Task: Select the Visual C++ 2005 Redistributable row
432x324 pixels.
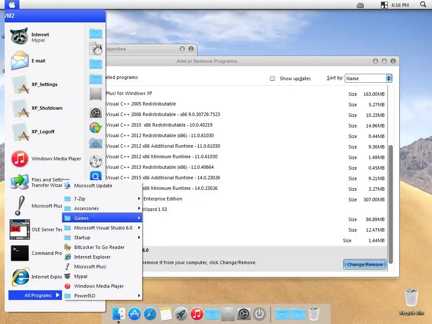Action: 246,104
